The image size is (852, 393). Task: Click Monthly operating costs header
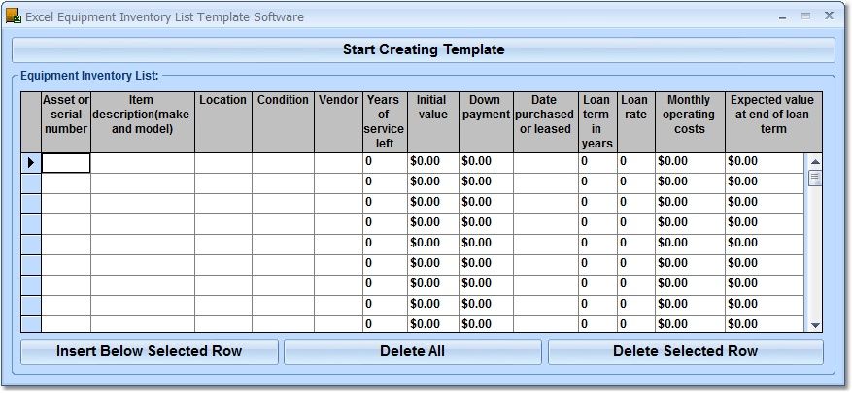click(690, 122)
